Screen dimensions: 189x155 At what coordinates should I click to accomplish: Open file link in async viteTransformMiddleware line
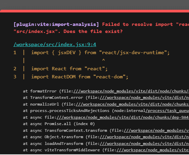click(153, 150)
